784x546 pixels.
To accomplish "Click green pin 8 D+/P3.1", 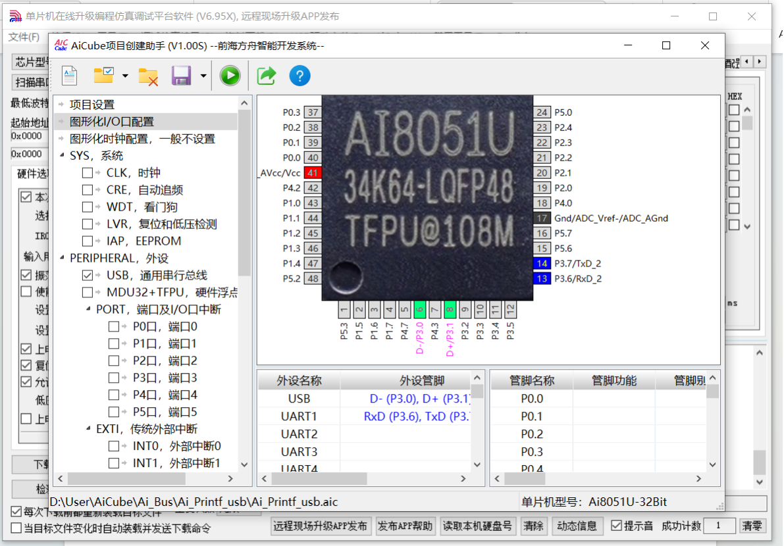I will click(x=450, y=309).
